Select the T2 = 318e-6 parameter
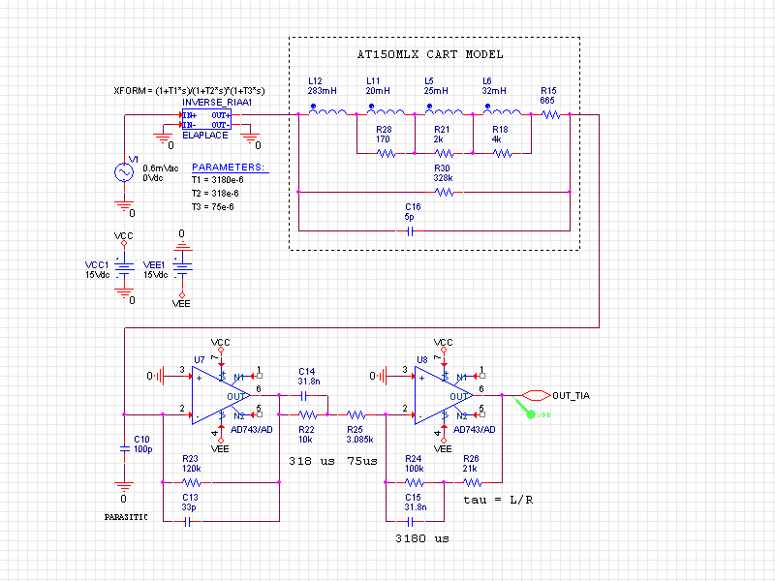The image size is (775, 581). pos(215,193)
